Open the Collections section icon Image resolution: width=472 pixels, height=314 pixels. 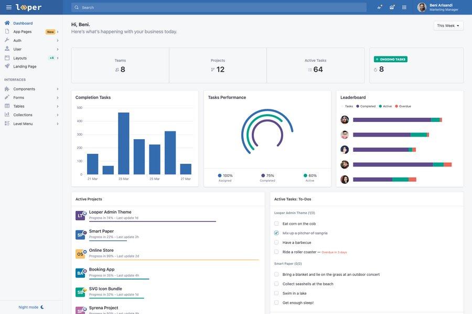tap(6, 113)
